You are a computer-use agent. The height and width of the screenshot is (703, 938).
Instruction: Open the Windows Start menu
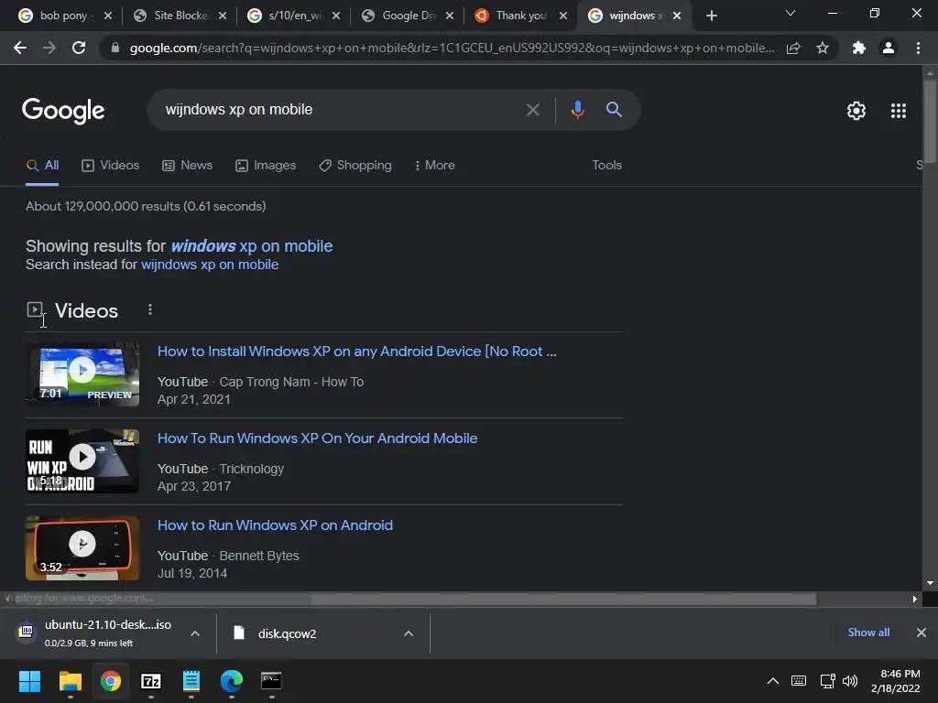[x=29, y=681]
